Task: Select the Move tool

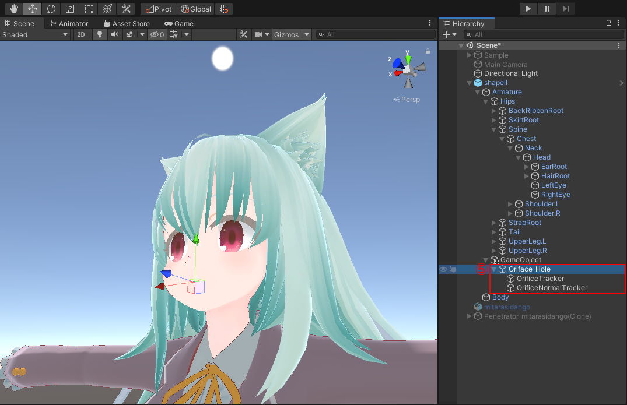Action: click(x=32, y=8)
